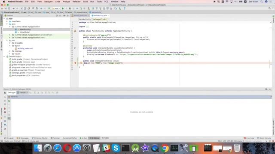Click debug panel Settings gear on left
This screenshot has height=154, width=275.
[x=5, y=124]
